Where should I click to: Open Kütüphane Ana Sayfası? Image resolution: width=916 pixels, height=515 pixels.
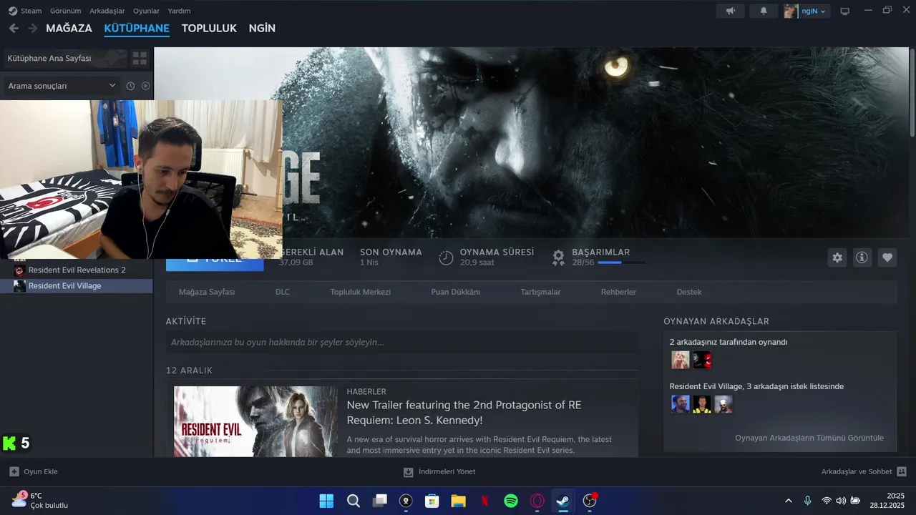tap(65, 58)
